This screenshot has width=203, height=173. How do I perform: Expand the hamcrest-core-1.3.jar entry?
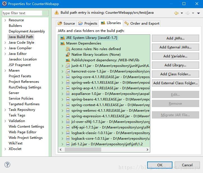coord(63,71)
